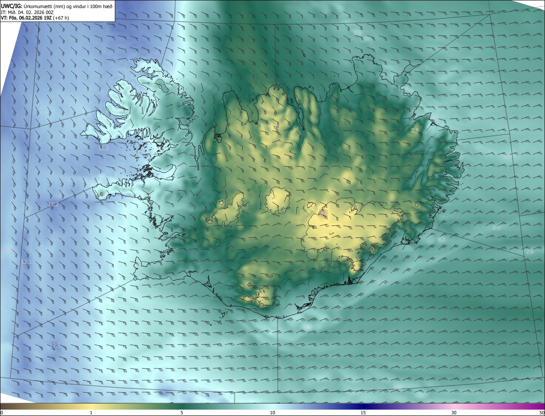Image resolution: width=545 pixels, height=416 pixels.
Task: Click the map value label '2.8'
Action: point(415,131)
